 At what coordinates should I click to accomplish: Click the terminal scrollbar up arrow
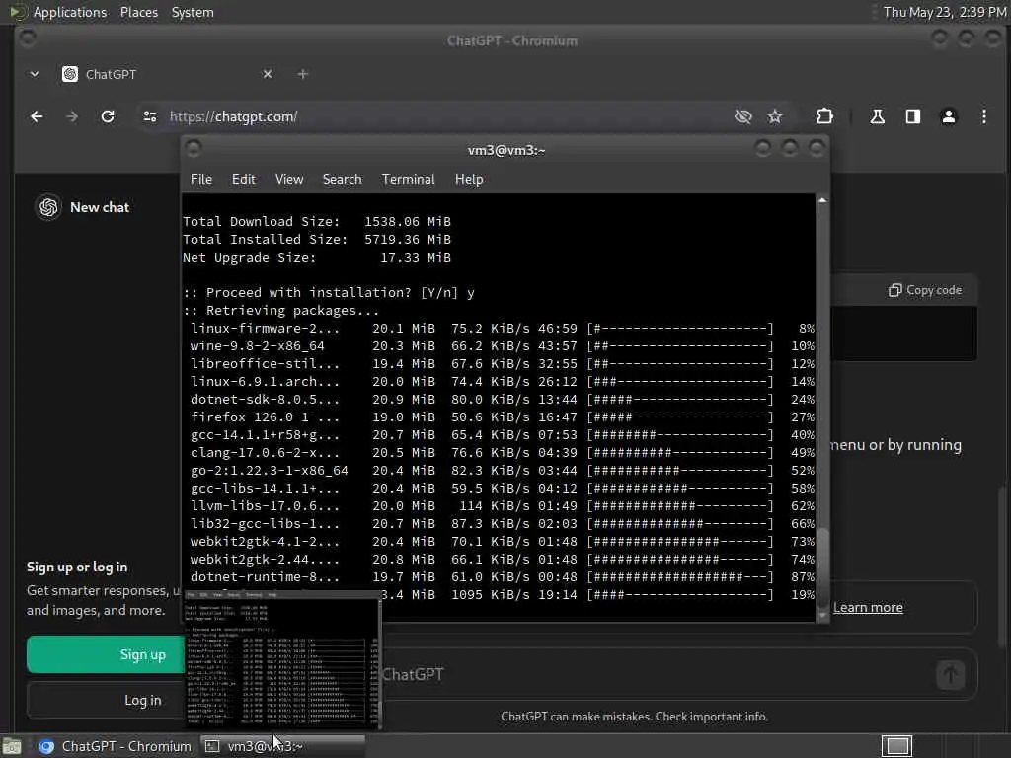click(822, 201)
